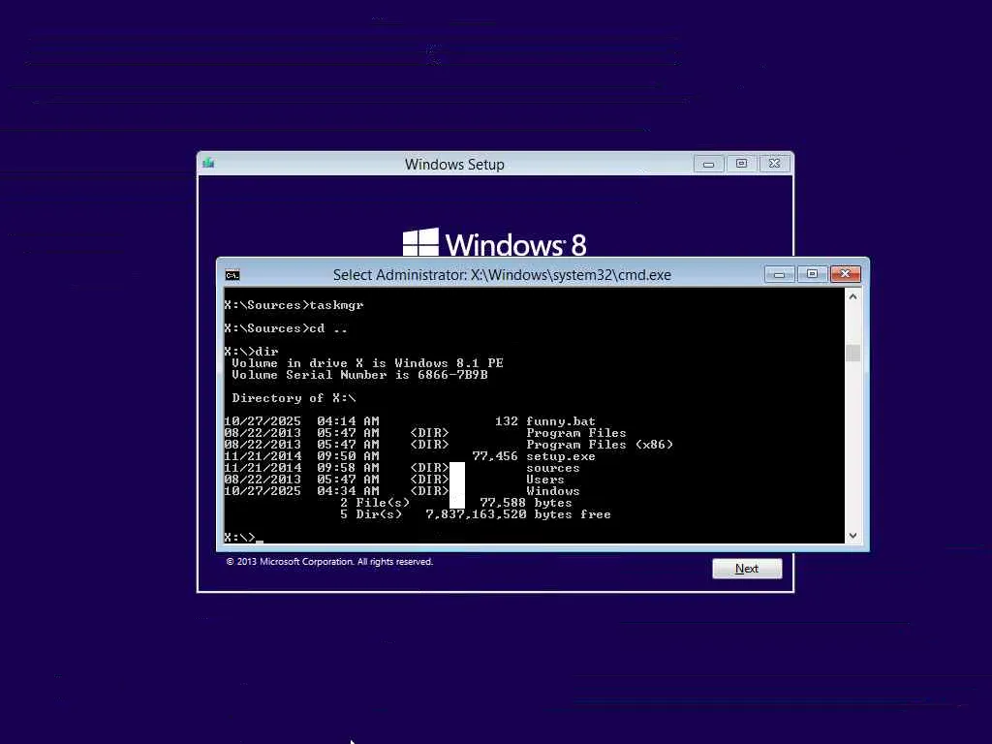Viewport: 992px width, 744px height.
Task: Maximize the cmd.exe window
Action: coord(813,274)
